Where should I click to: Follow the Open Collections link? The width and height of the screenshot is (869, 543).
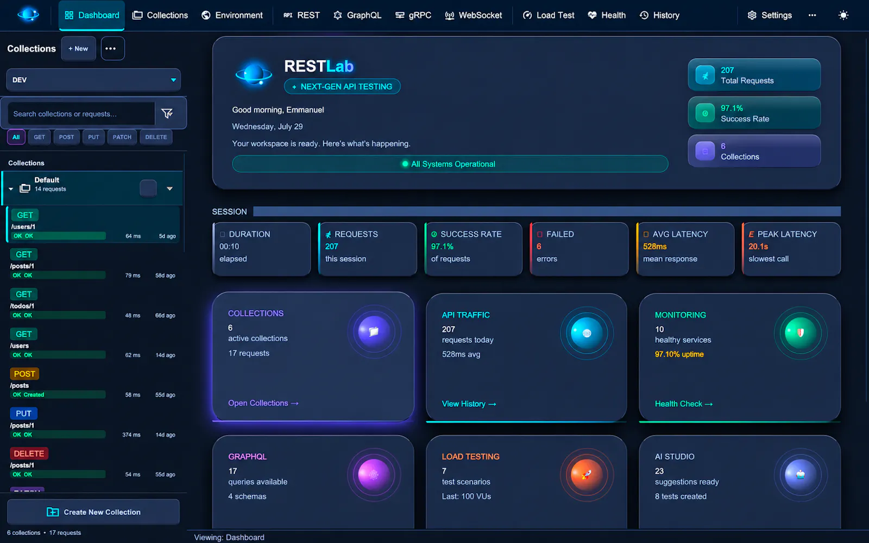click(x=263, y=403)
